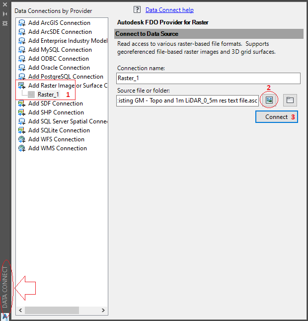Click the SDF connection icon
Image resolution: width=308 pixels, height=321 pixels.
[x=22, y=104]
